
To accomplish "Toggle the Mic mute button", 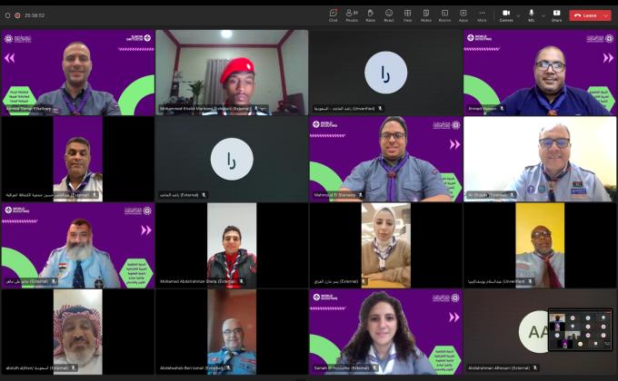I will coord(532,15).
